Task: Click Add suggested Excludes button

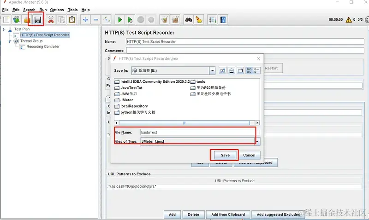Action: click(278, 214)
